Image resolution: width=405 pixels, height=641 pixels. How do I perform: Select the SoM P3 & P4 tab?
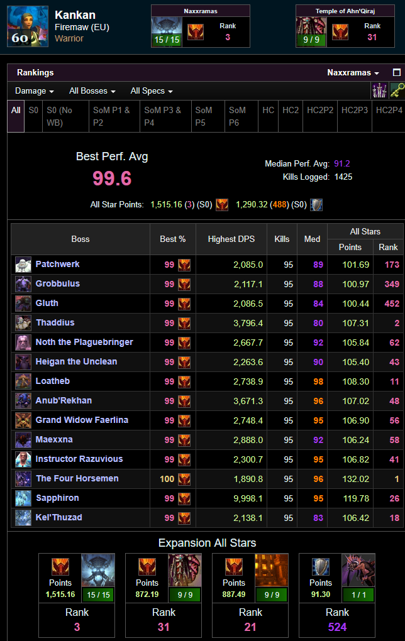point(165,116)
